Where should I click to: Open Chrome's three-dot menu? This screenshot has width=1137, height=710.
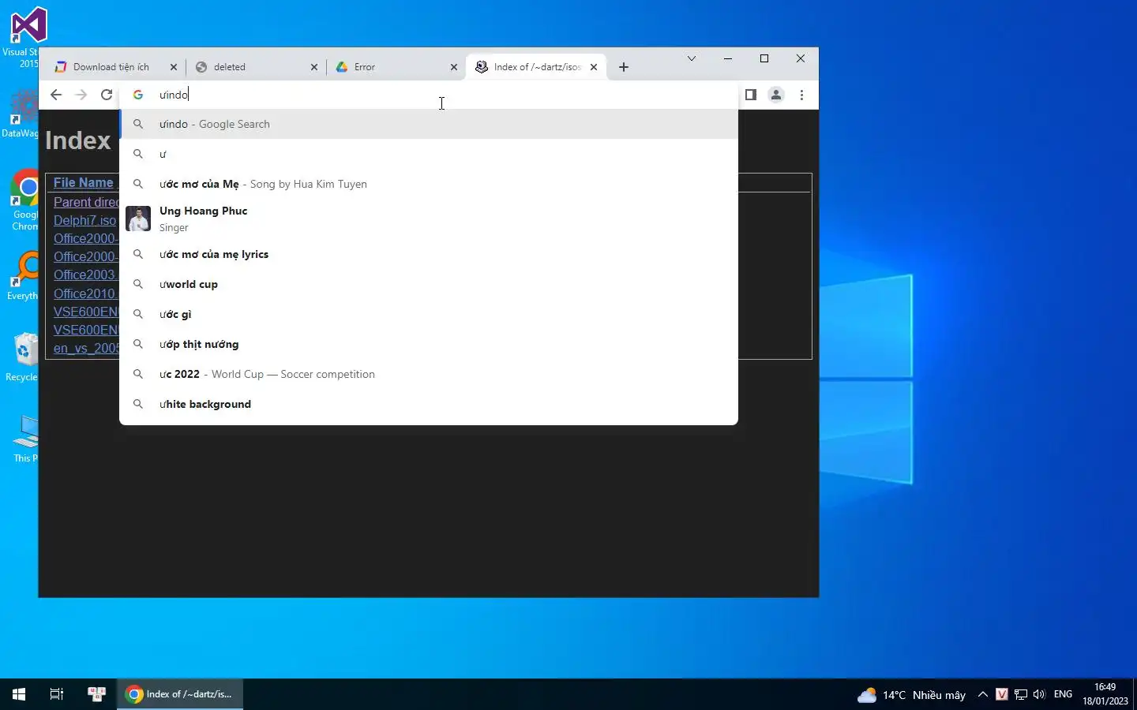(x=801, y=95)
